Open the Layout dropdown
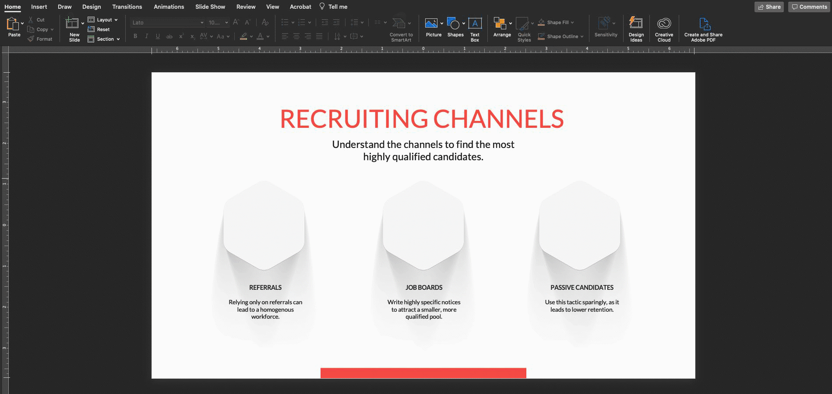832x394 pixels. tap(103, 19)
